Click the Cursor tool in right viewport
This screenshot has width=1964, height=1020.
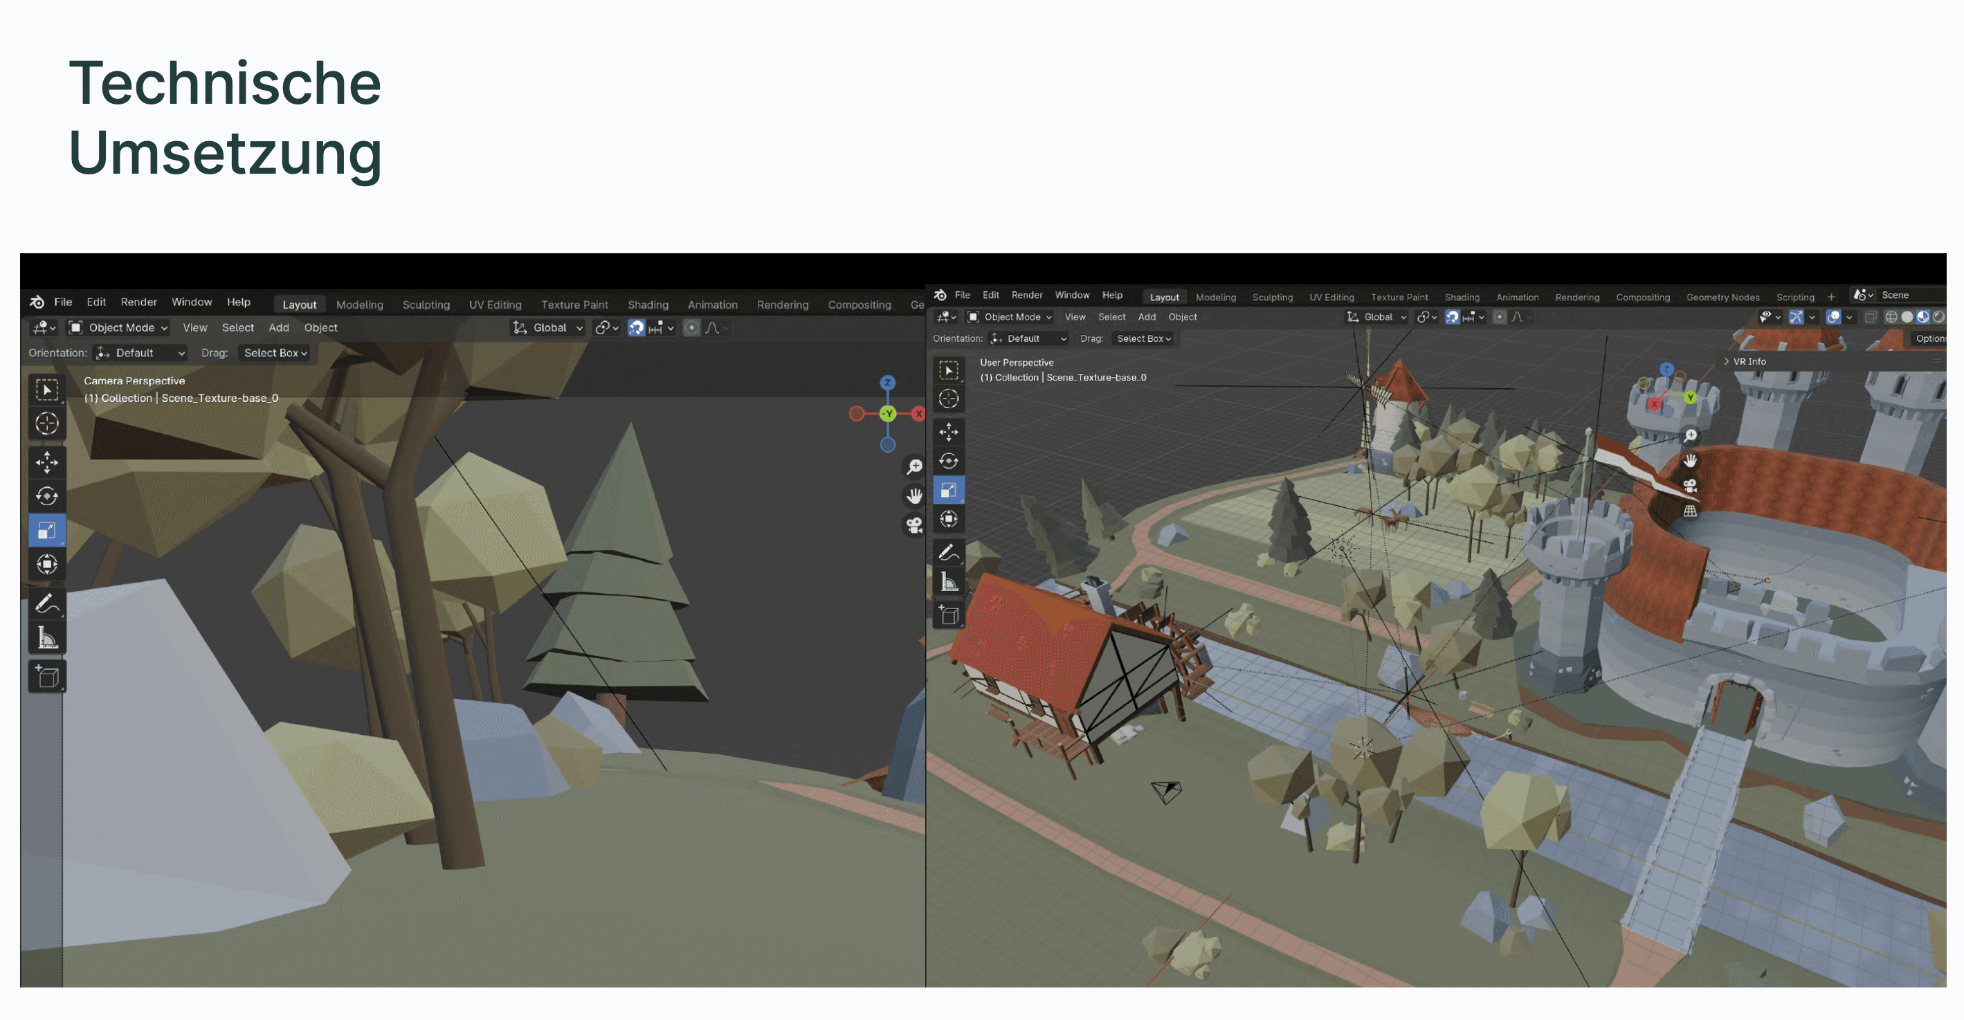[949, 399]
